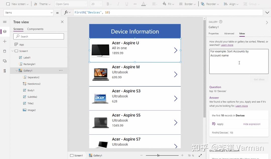
Task: Open the Media pane in the left rail
Action: (5, 61)
